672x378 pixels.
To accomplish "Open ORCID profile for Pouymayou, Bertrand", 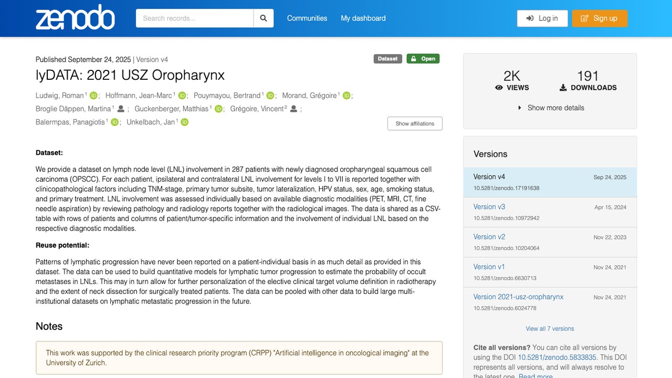I will pos(270,96).
